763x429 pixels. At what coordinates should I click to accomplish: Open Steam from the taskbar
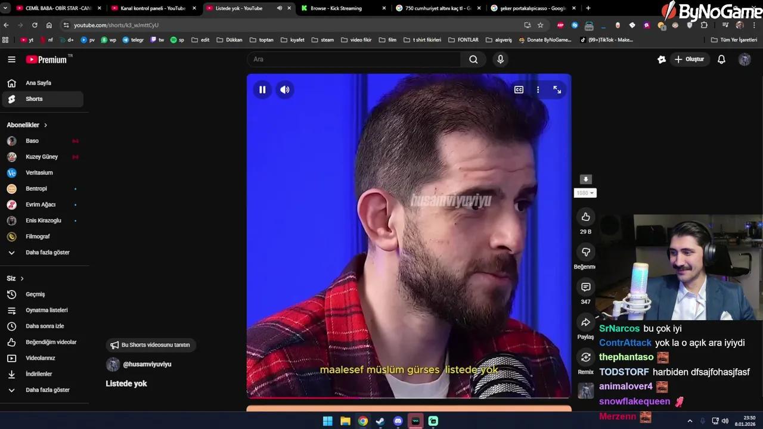(x=380, y=421)
